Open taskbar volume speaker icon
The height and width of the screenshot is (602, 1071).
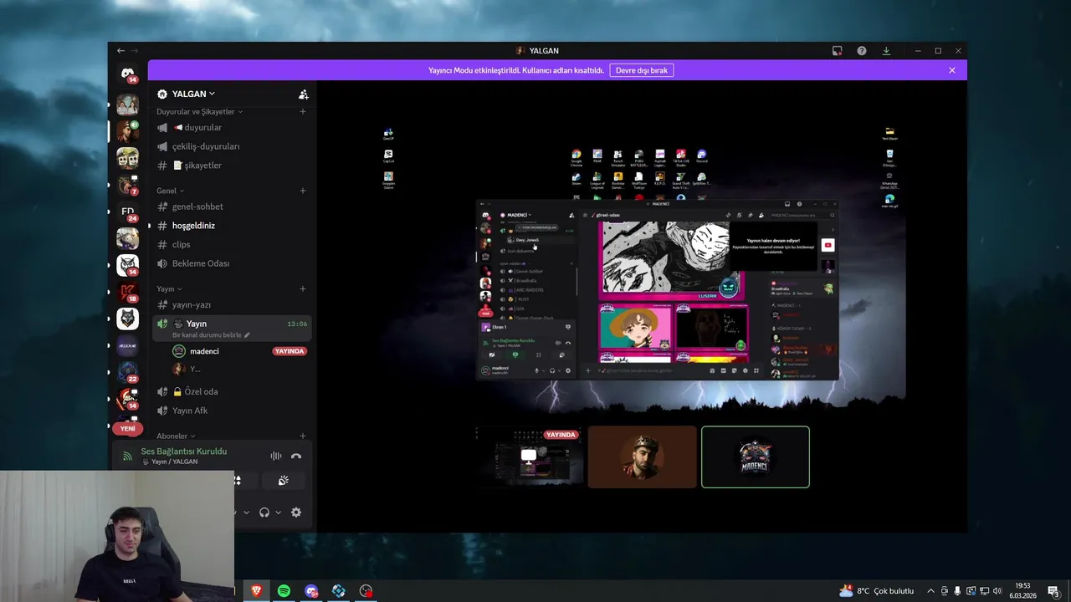[x=997, y=591]
